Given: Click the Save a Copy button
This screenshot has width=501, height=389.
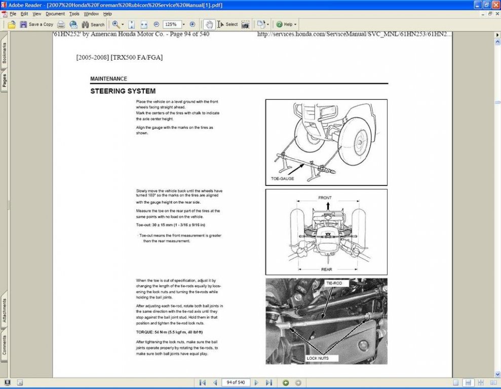Looking at the screenshot, I should [x=36, y=24].
